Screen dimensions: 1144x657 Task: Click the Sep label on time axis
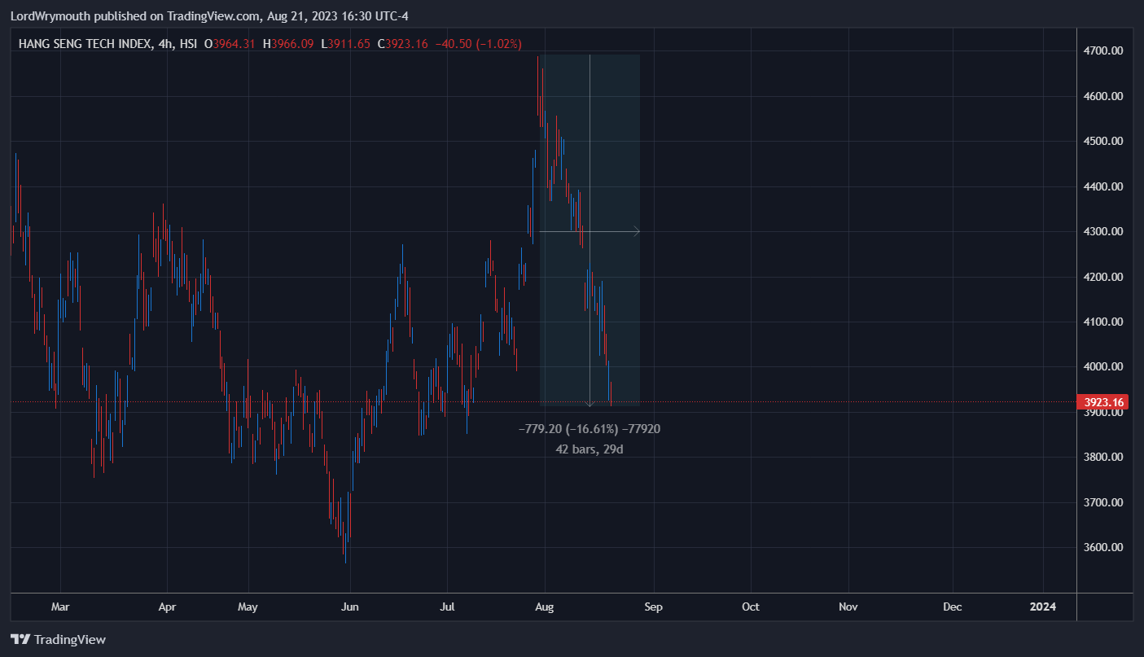point(653,607)
